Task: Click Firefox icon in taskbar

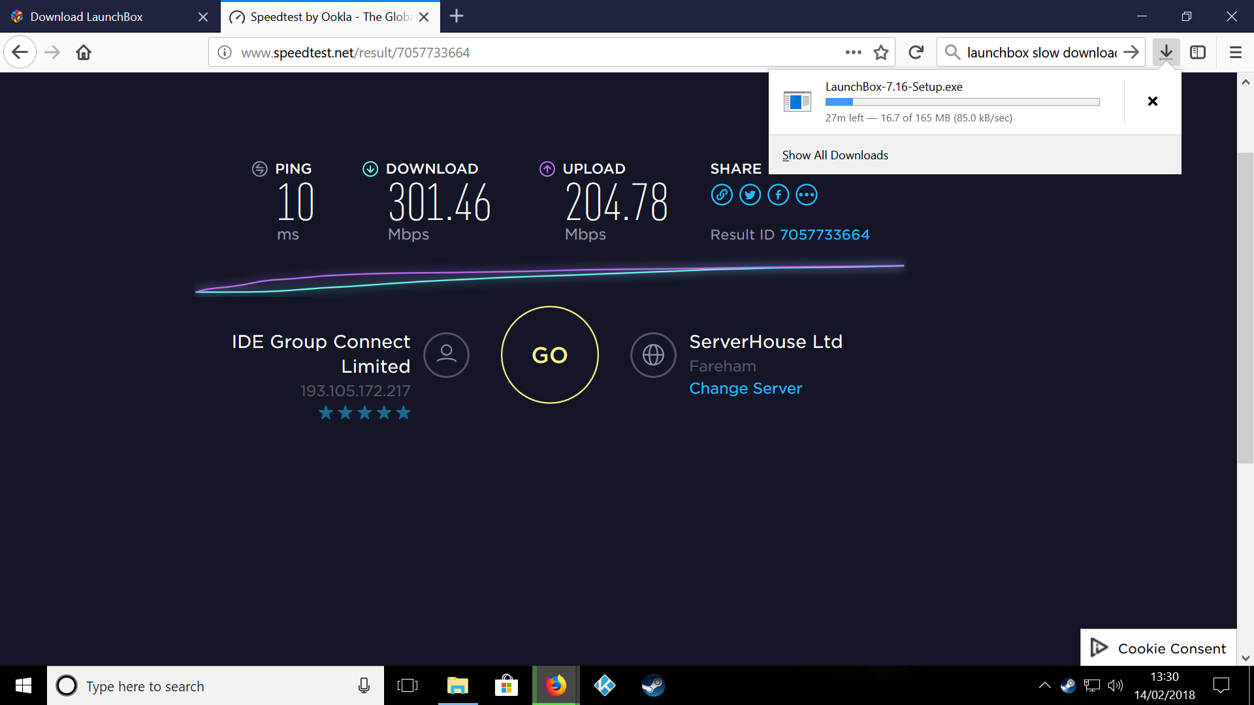Action: coord(556,685)
